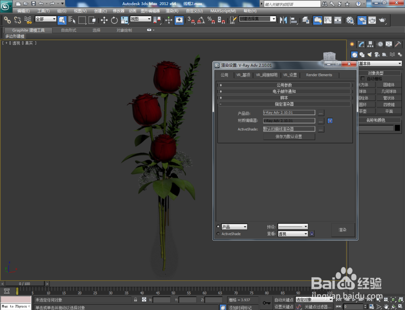Switch to the 'VR_间接照明' tab
405x310 pixels.
266,75
